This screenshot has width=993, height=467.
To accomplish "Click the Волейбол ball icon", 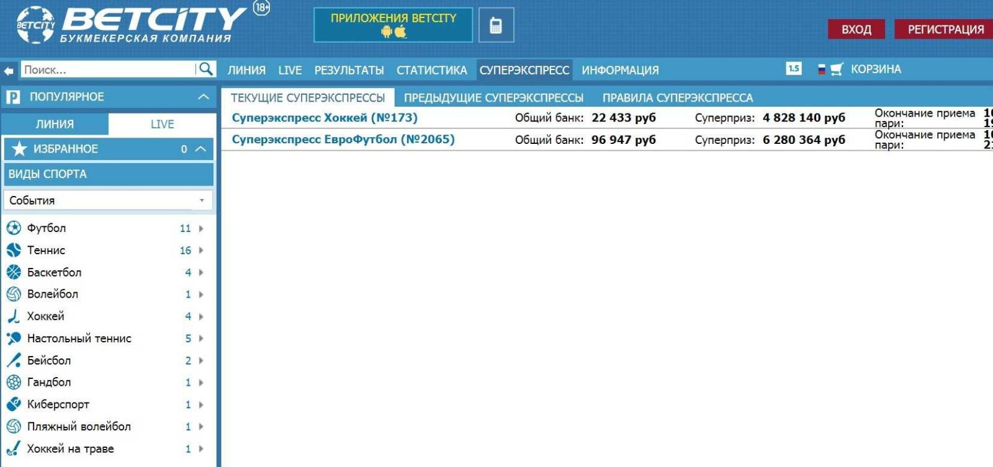I will click(x=14, y=294).
